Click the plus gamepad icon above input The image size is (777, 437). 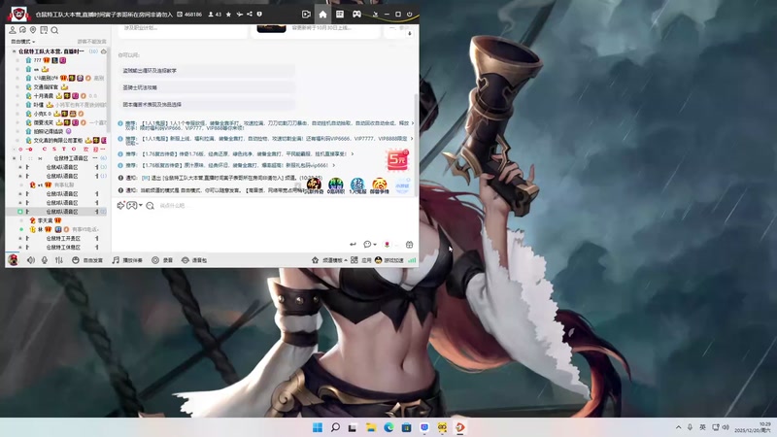120,205
